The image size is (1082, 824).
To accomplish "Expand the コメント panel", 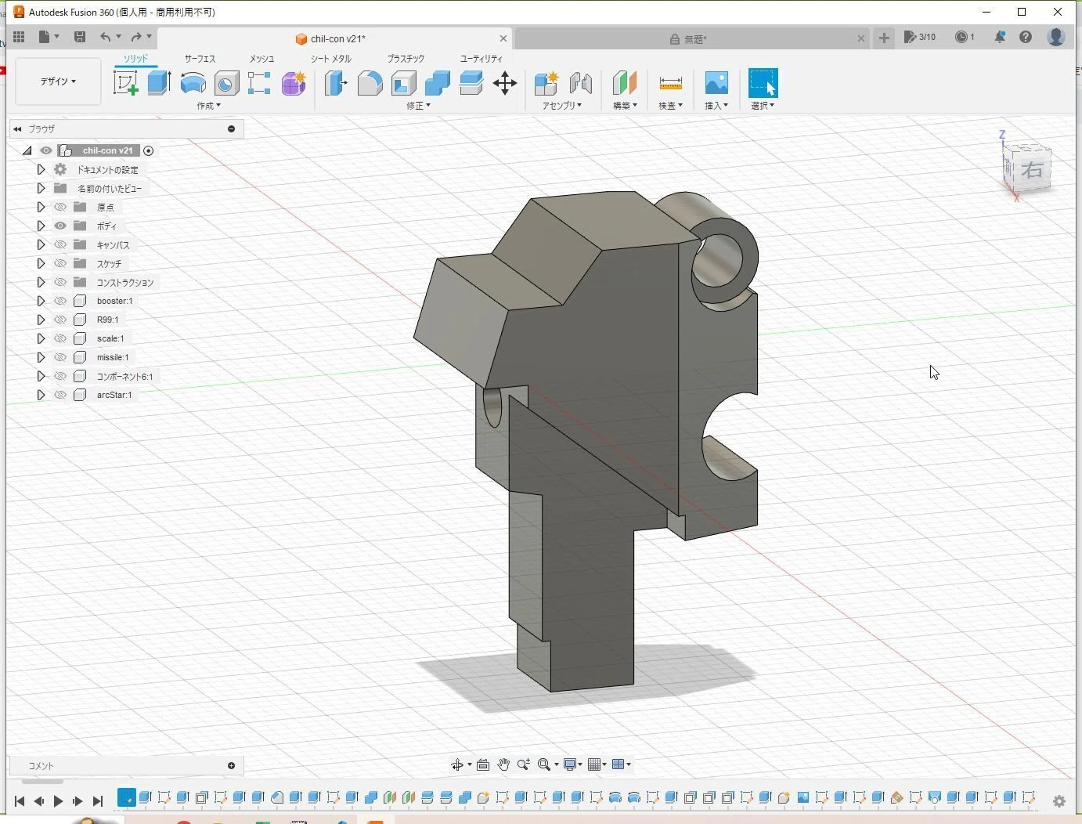I will click(231, 766).
